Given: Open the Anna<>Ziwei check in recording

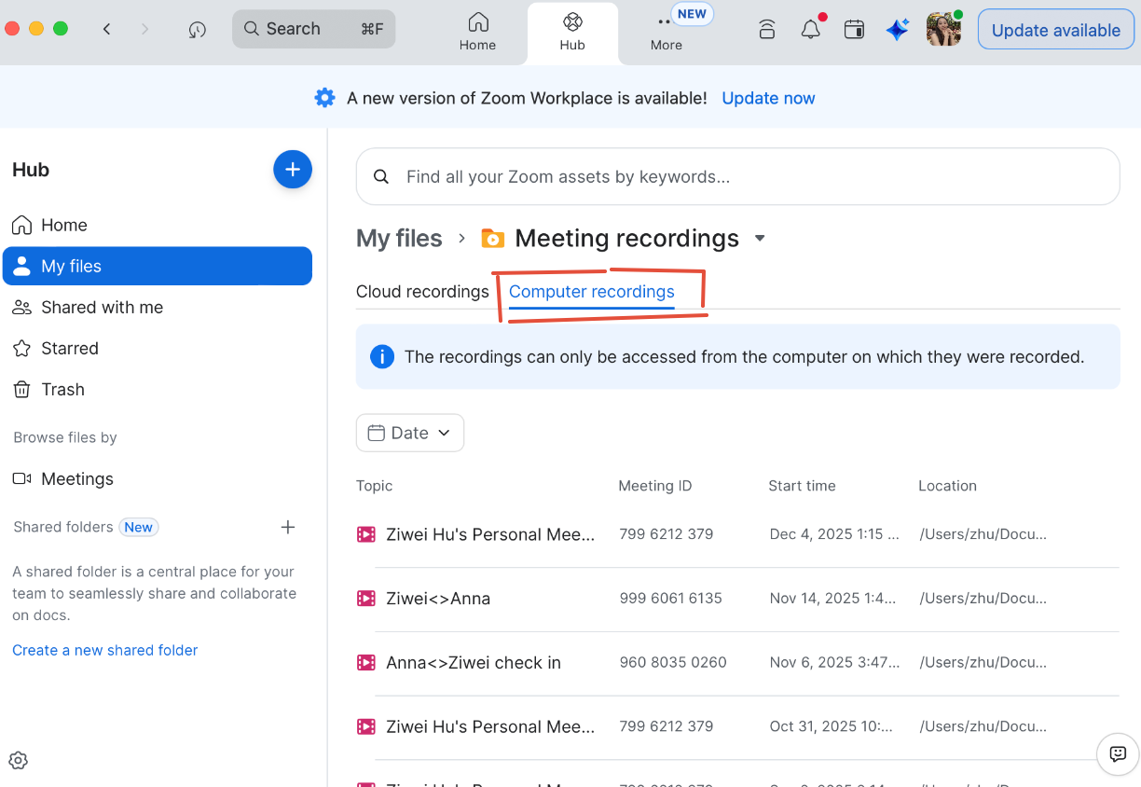Looking at the screenshot, I should (474, 663).
